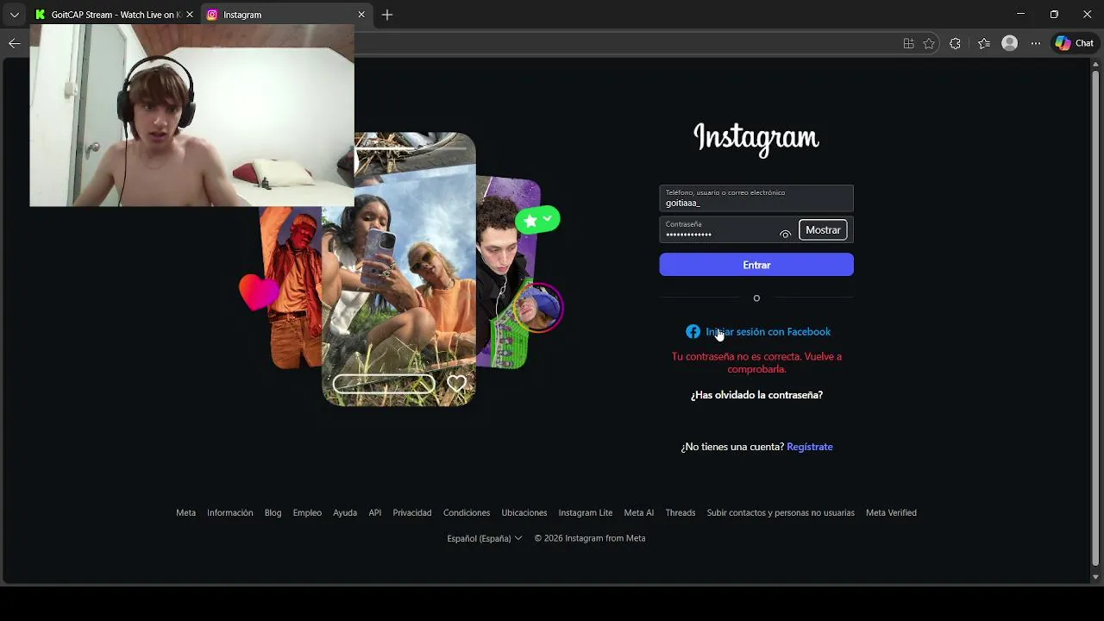
Task: Click the Mostrar password button
Action: point(823,229)
